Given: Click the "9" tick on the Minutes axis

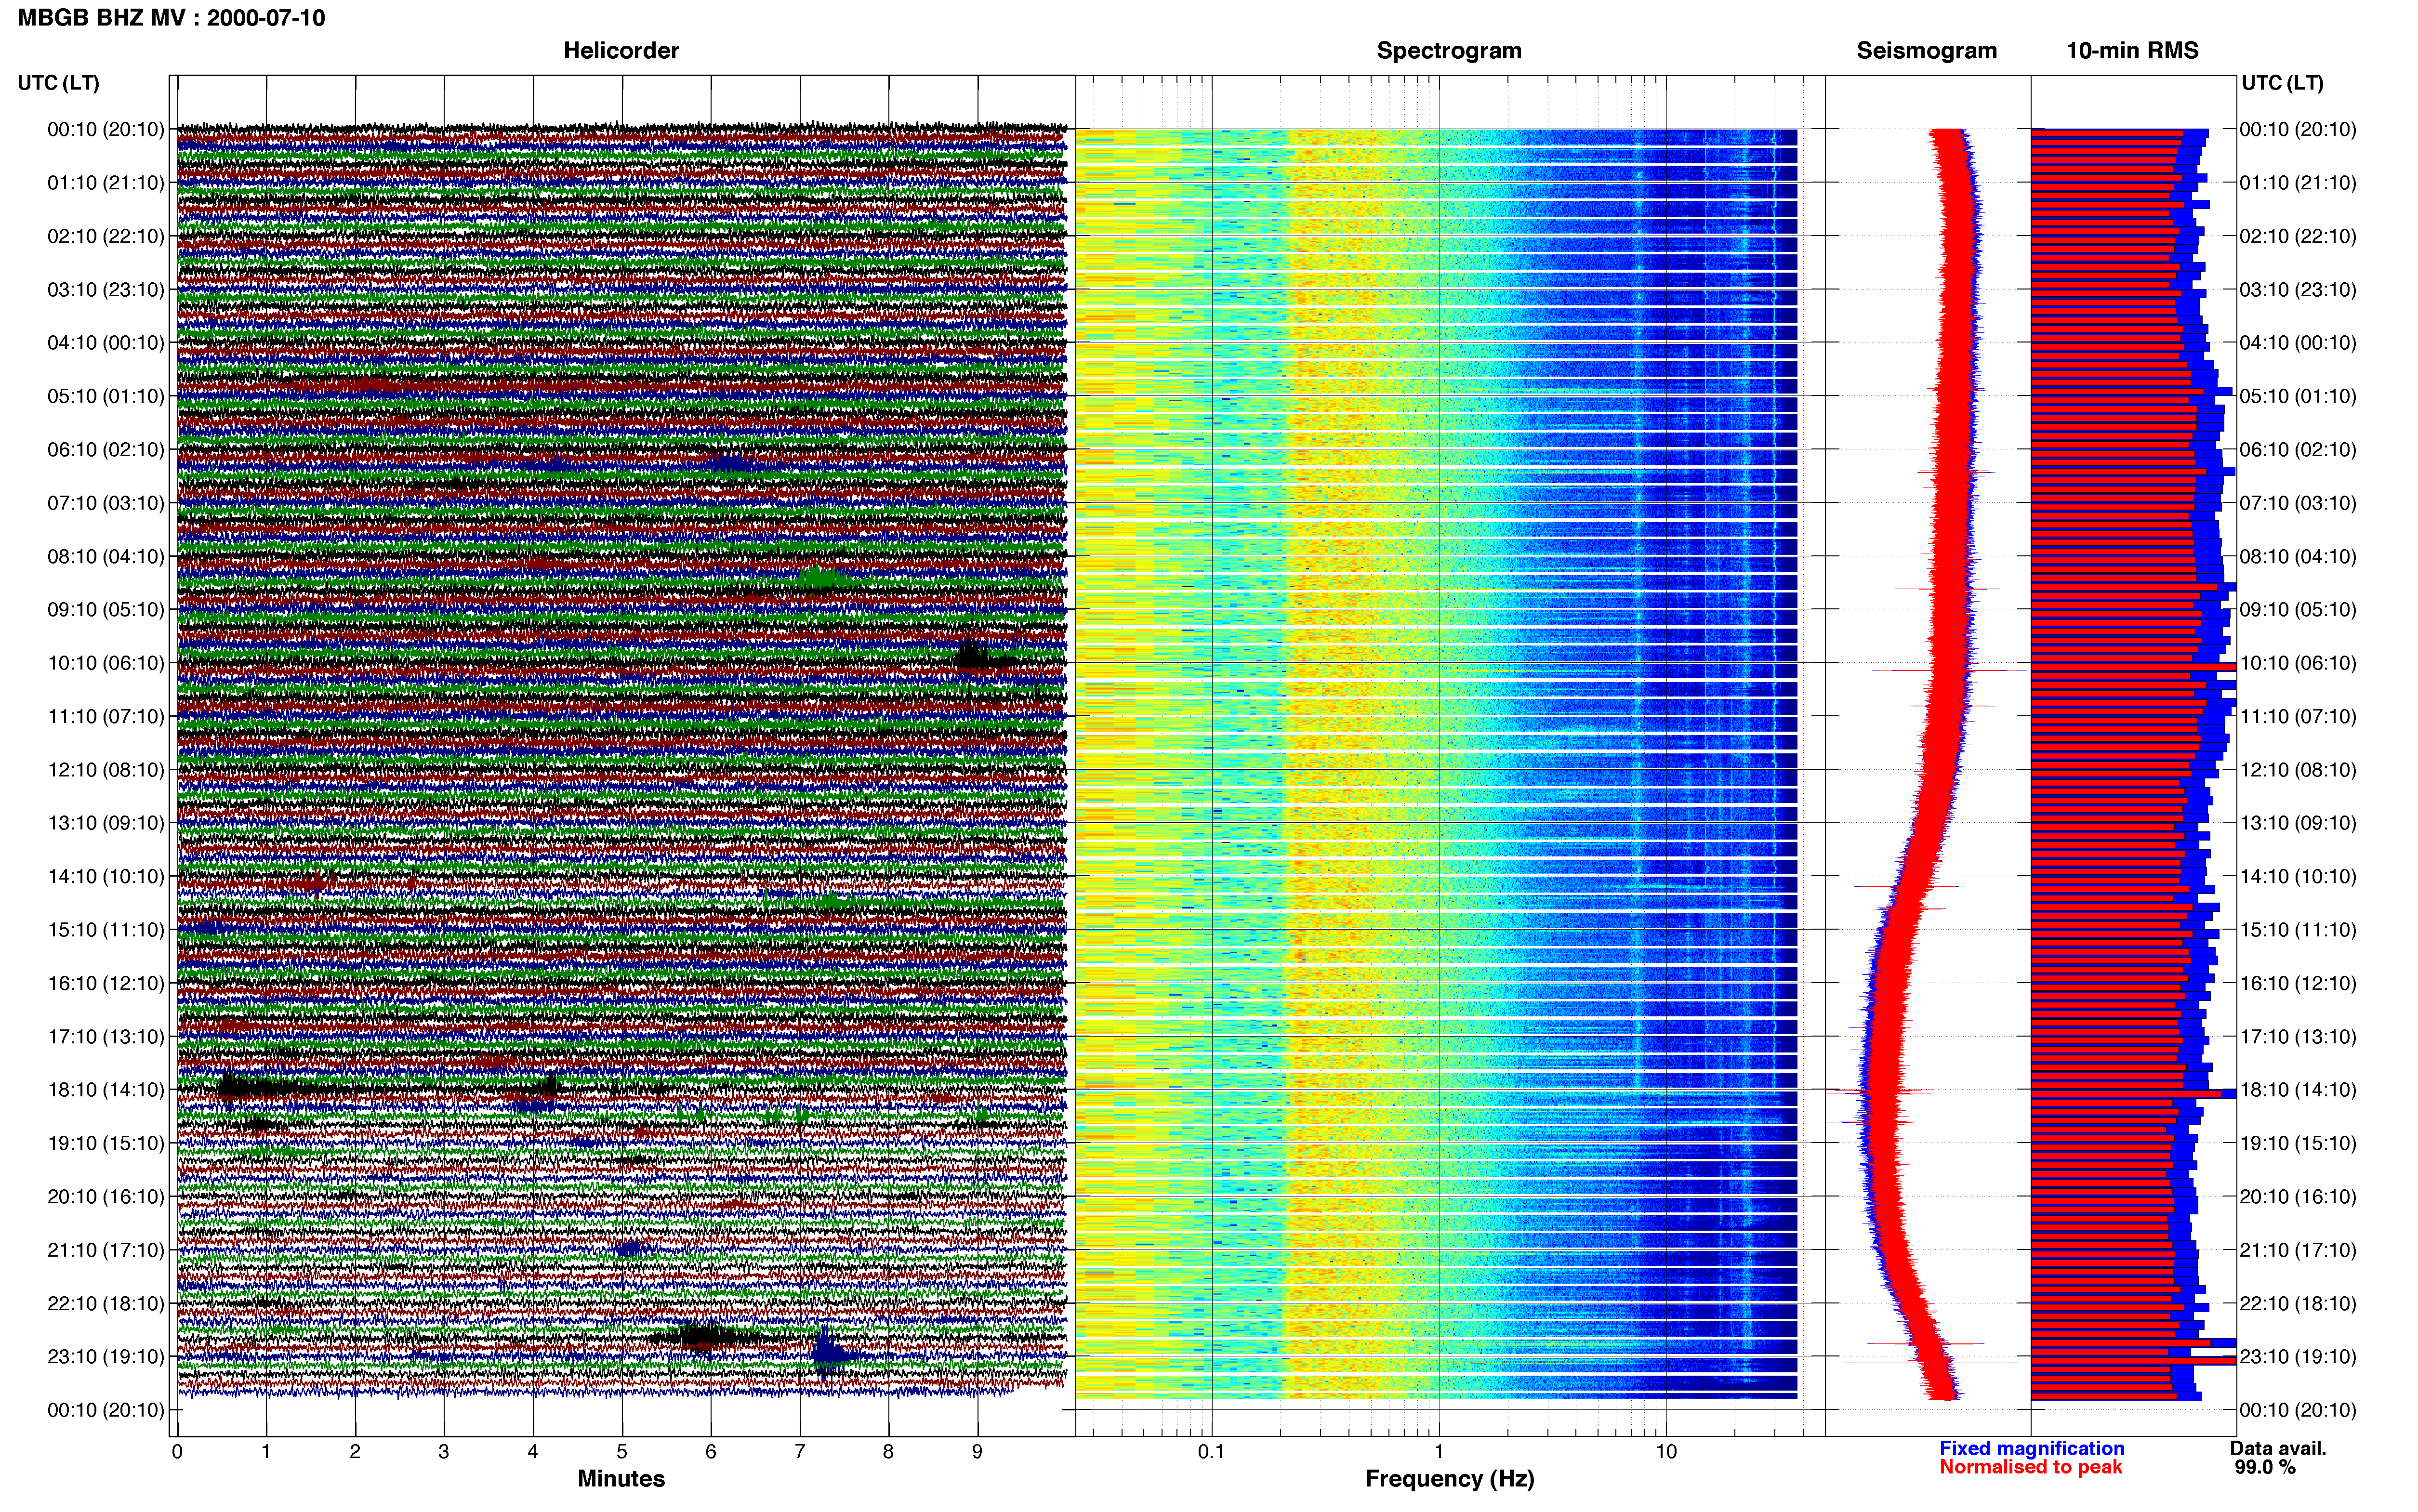Looking at the screenshot, I should pos(977,1452).
